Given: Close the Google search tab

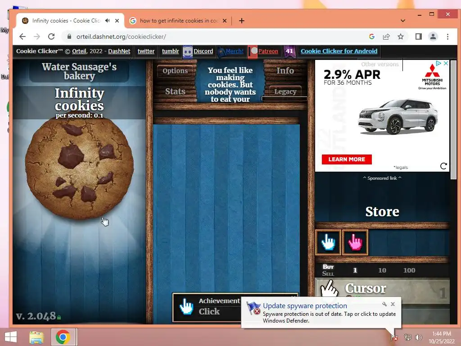Looking at the screenshot, I should point(225,21).
